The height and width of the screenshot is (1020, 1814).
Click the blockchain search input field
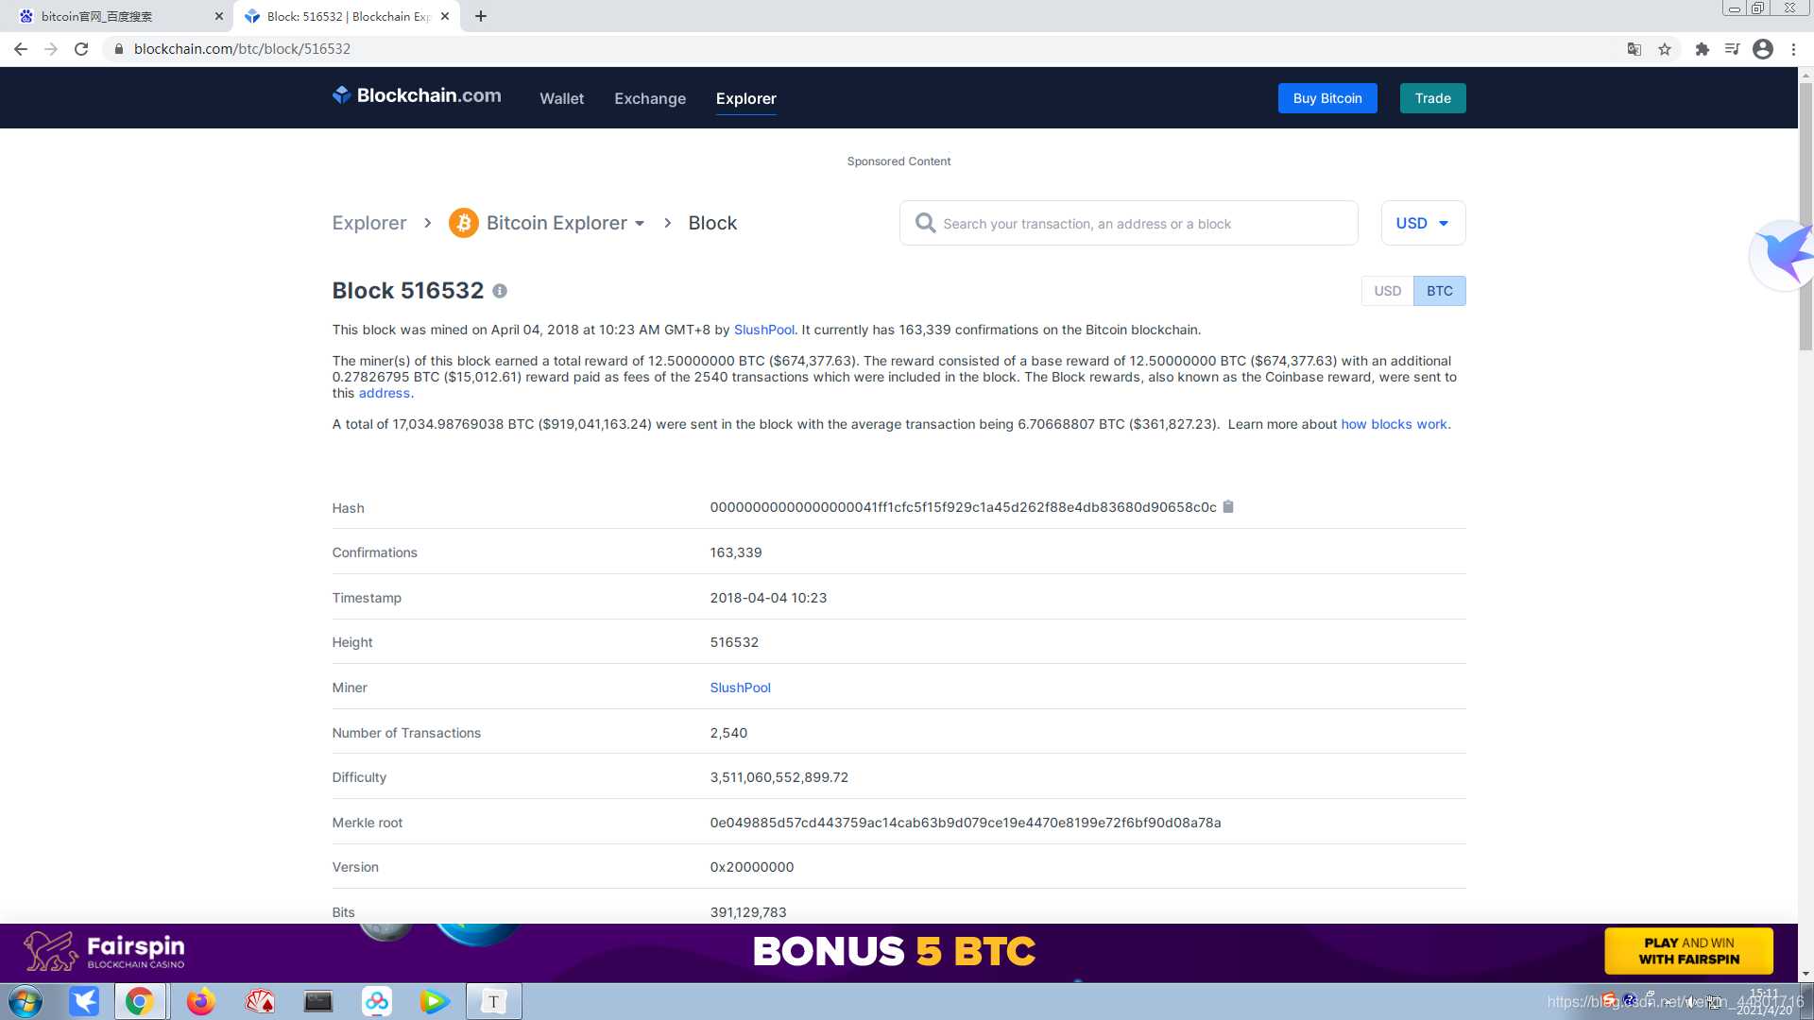[1127, 223]
